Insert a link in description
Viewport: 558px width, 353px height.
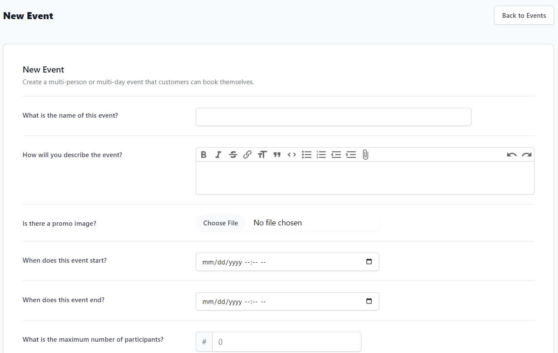pyautogui.click(x=247, y=155)
